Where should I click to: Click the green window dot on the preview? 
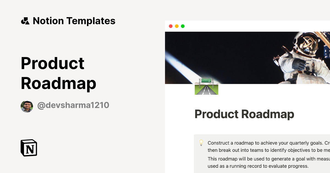(x=183, y=26)
